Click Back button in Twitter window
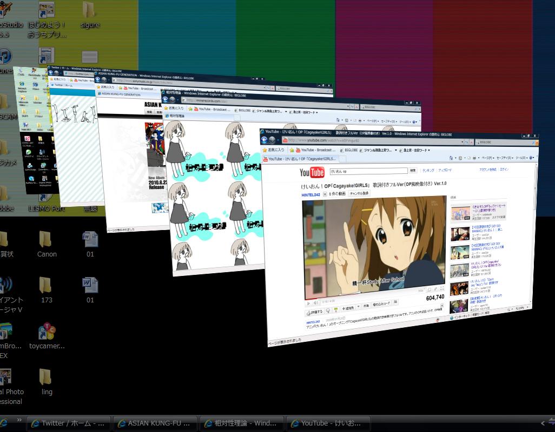This screenshot has width=555, height=432. point(51,73)
